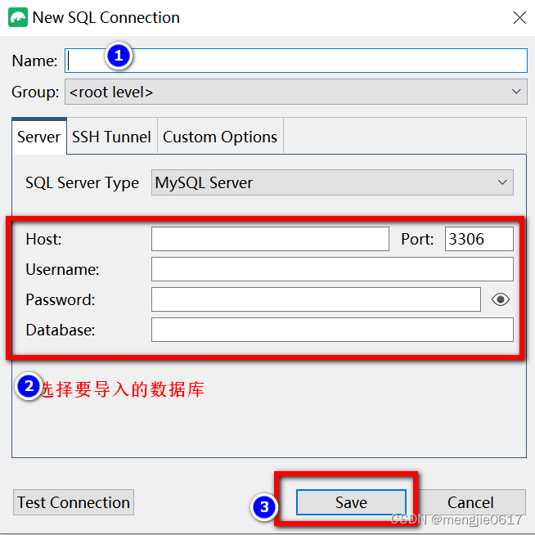Click the 'Host:' label
Image resolution: width=535 pixels, height=535 pixels.
pyautogui.click(x=43, y=239)
